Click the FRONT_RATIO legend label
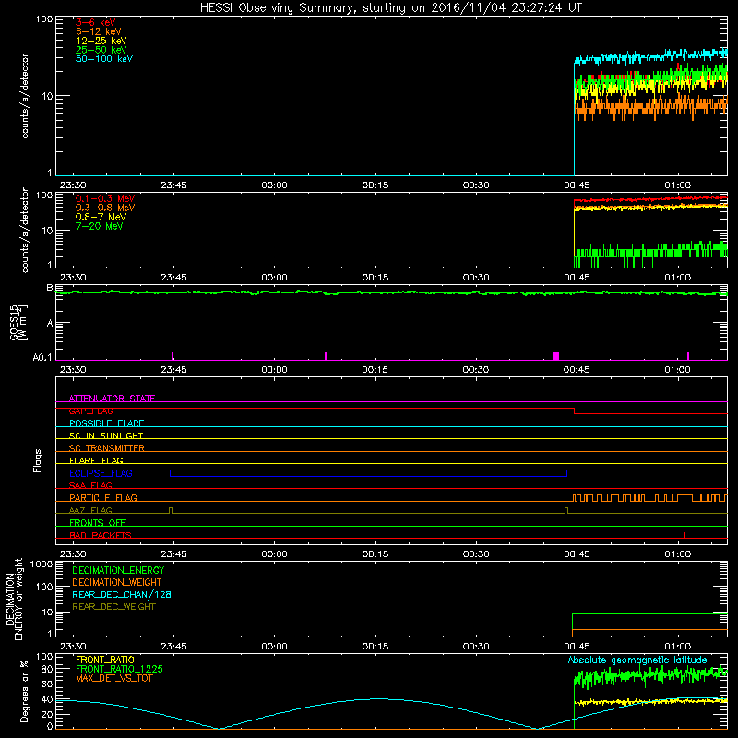The height and width of the screenshot is (738, 738). pyautogui.click(x=105, y=660)
